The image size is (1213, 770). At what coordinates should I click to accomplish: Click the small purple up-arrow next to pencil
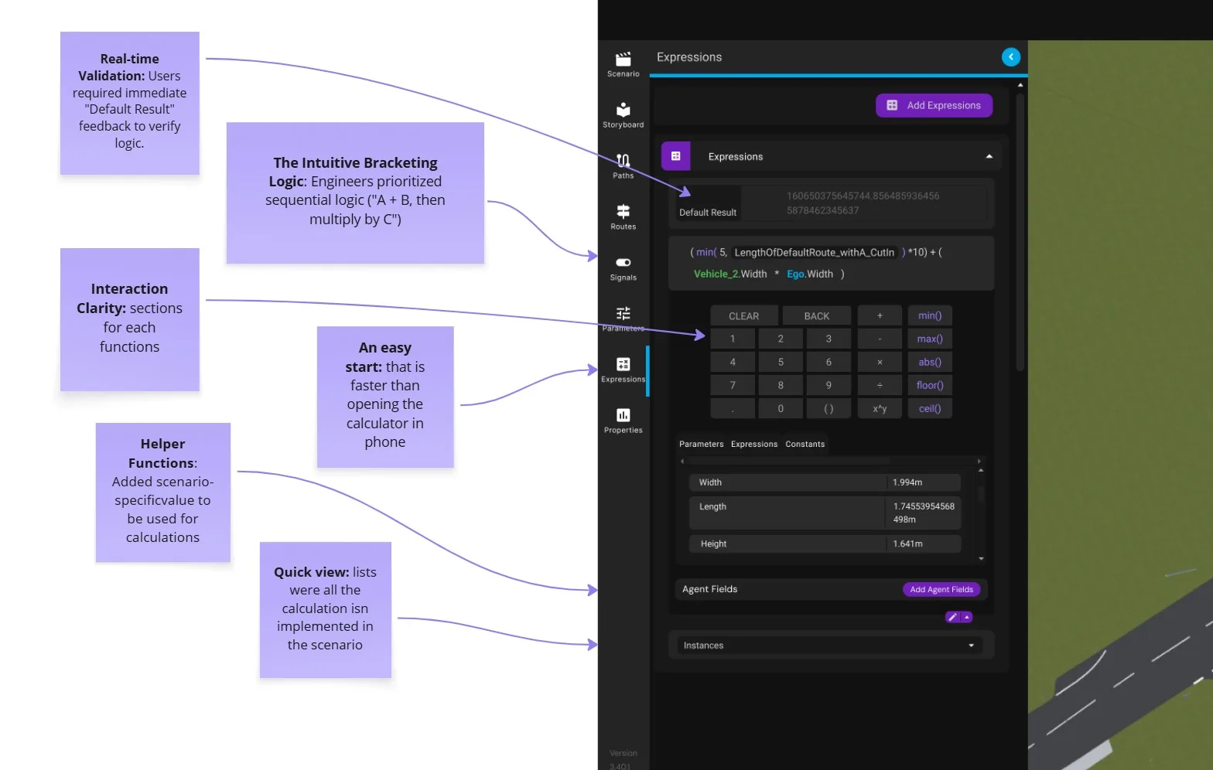967,617
